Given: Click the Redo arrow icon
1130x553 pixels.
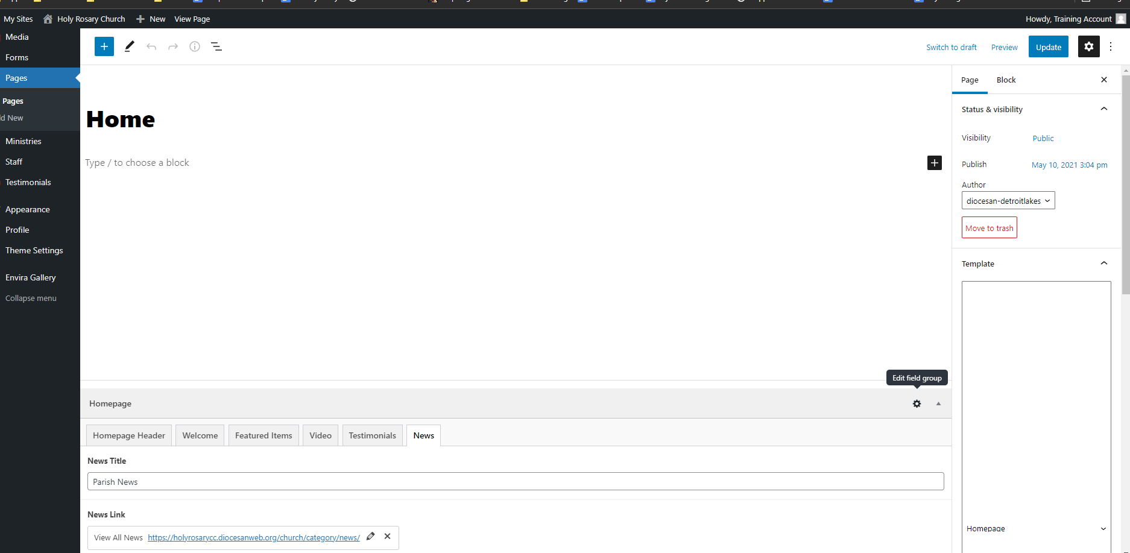Looking at the screenshot, I should click(x=173, y=46).
